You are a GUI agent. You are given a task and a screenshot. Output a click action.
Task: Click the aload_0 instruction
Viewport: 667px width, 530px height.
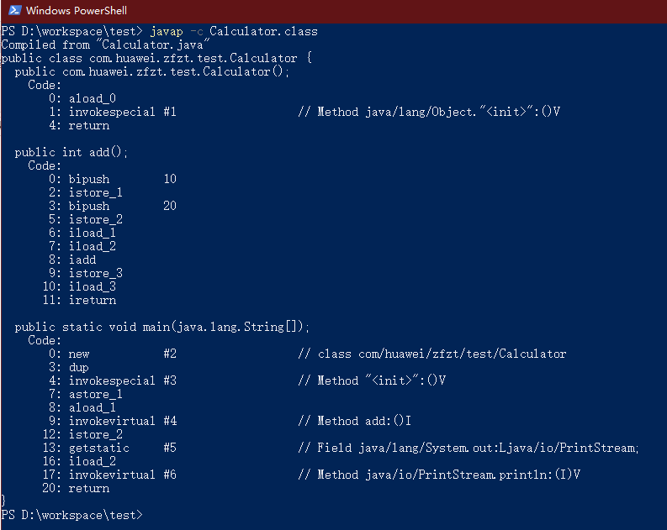click(x=92, y=98)
